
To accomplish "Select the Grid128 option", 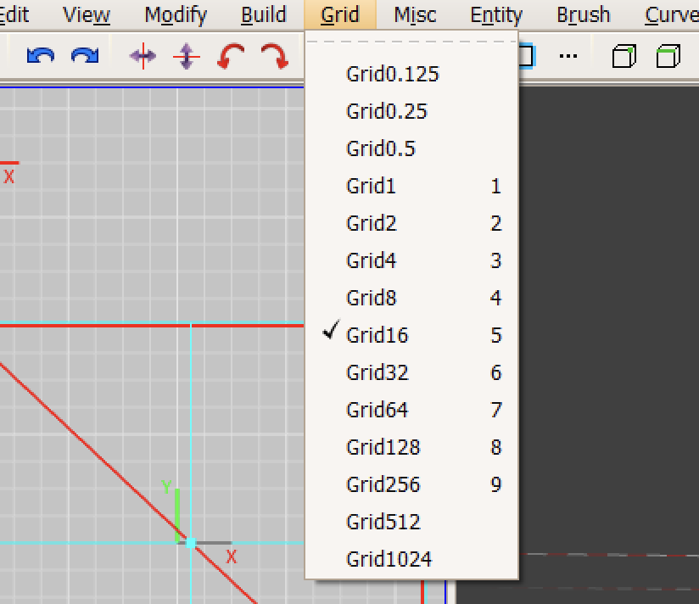I will [x=411, y=447].
